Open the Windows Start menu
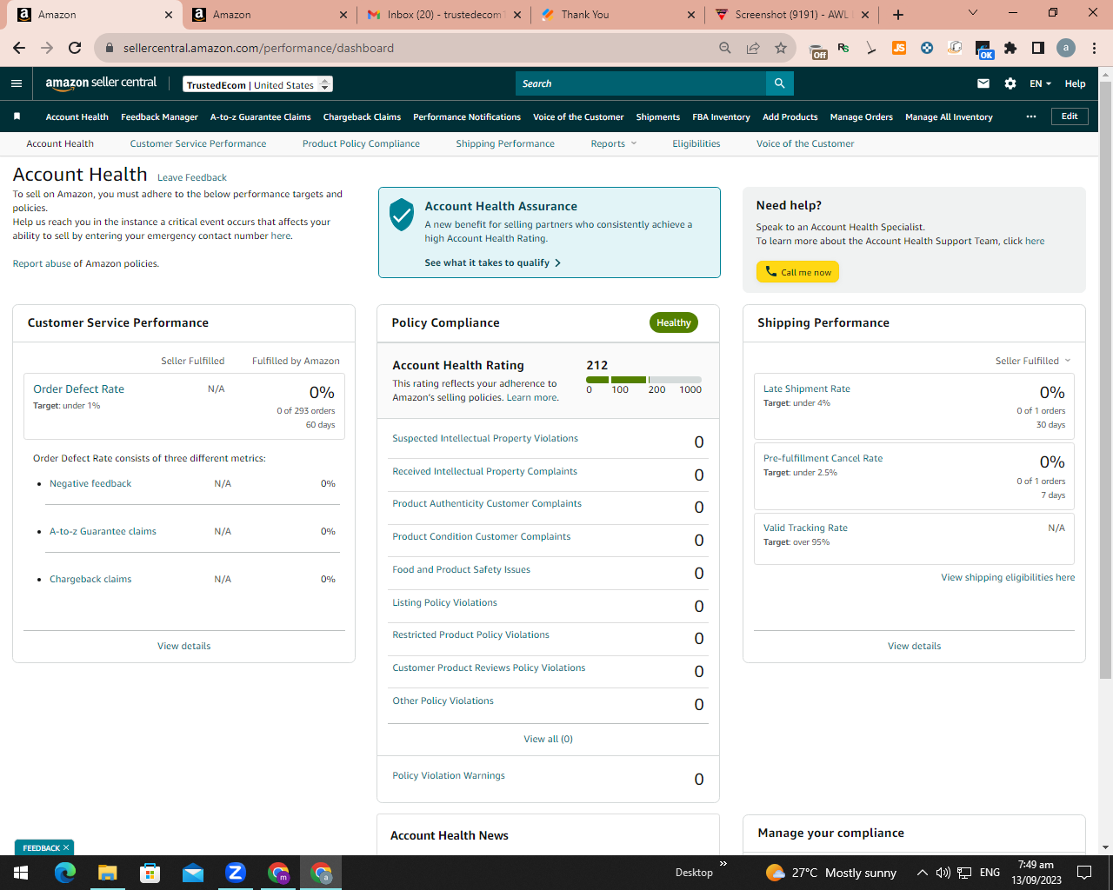Image resolution: width=1113 pixels, height=890 pixels. [x=21, y=873]
